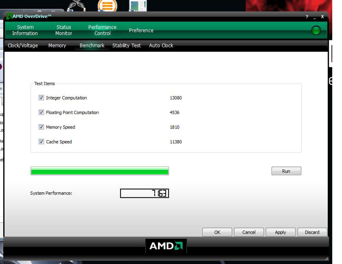
Task: Open the Auto Clock sub-tab
Action: pyautogui.click(x=161, y=45)
